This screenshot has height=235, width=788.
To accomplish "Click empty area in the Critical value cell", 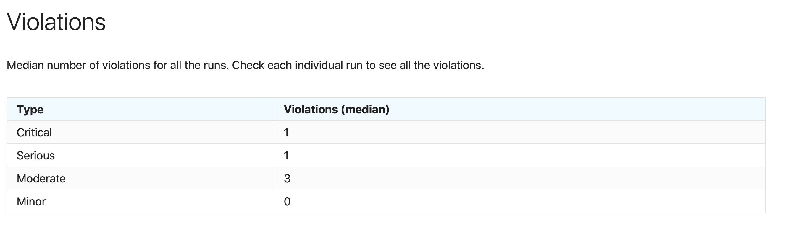I will point(520,133).
